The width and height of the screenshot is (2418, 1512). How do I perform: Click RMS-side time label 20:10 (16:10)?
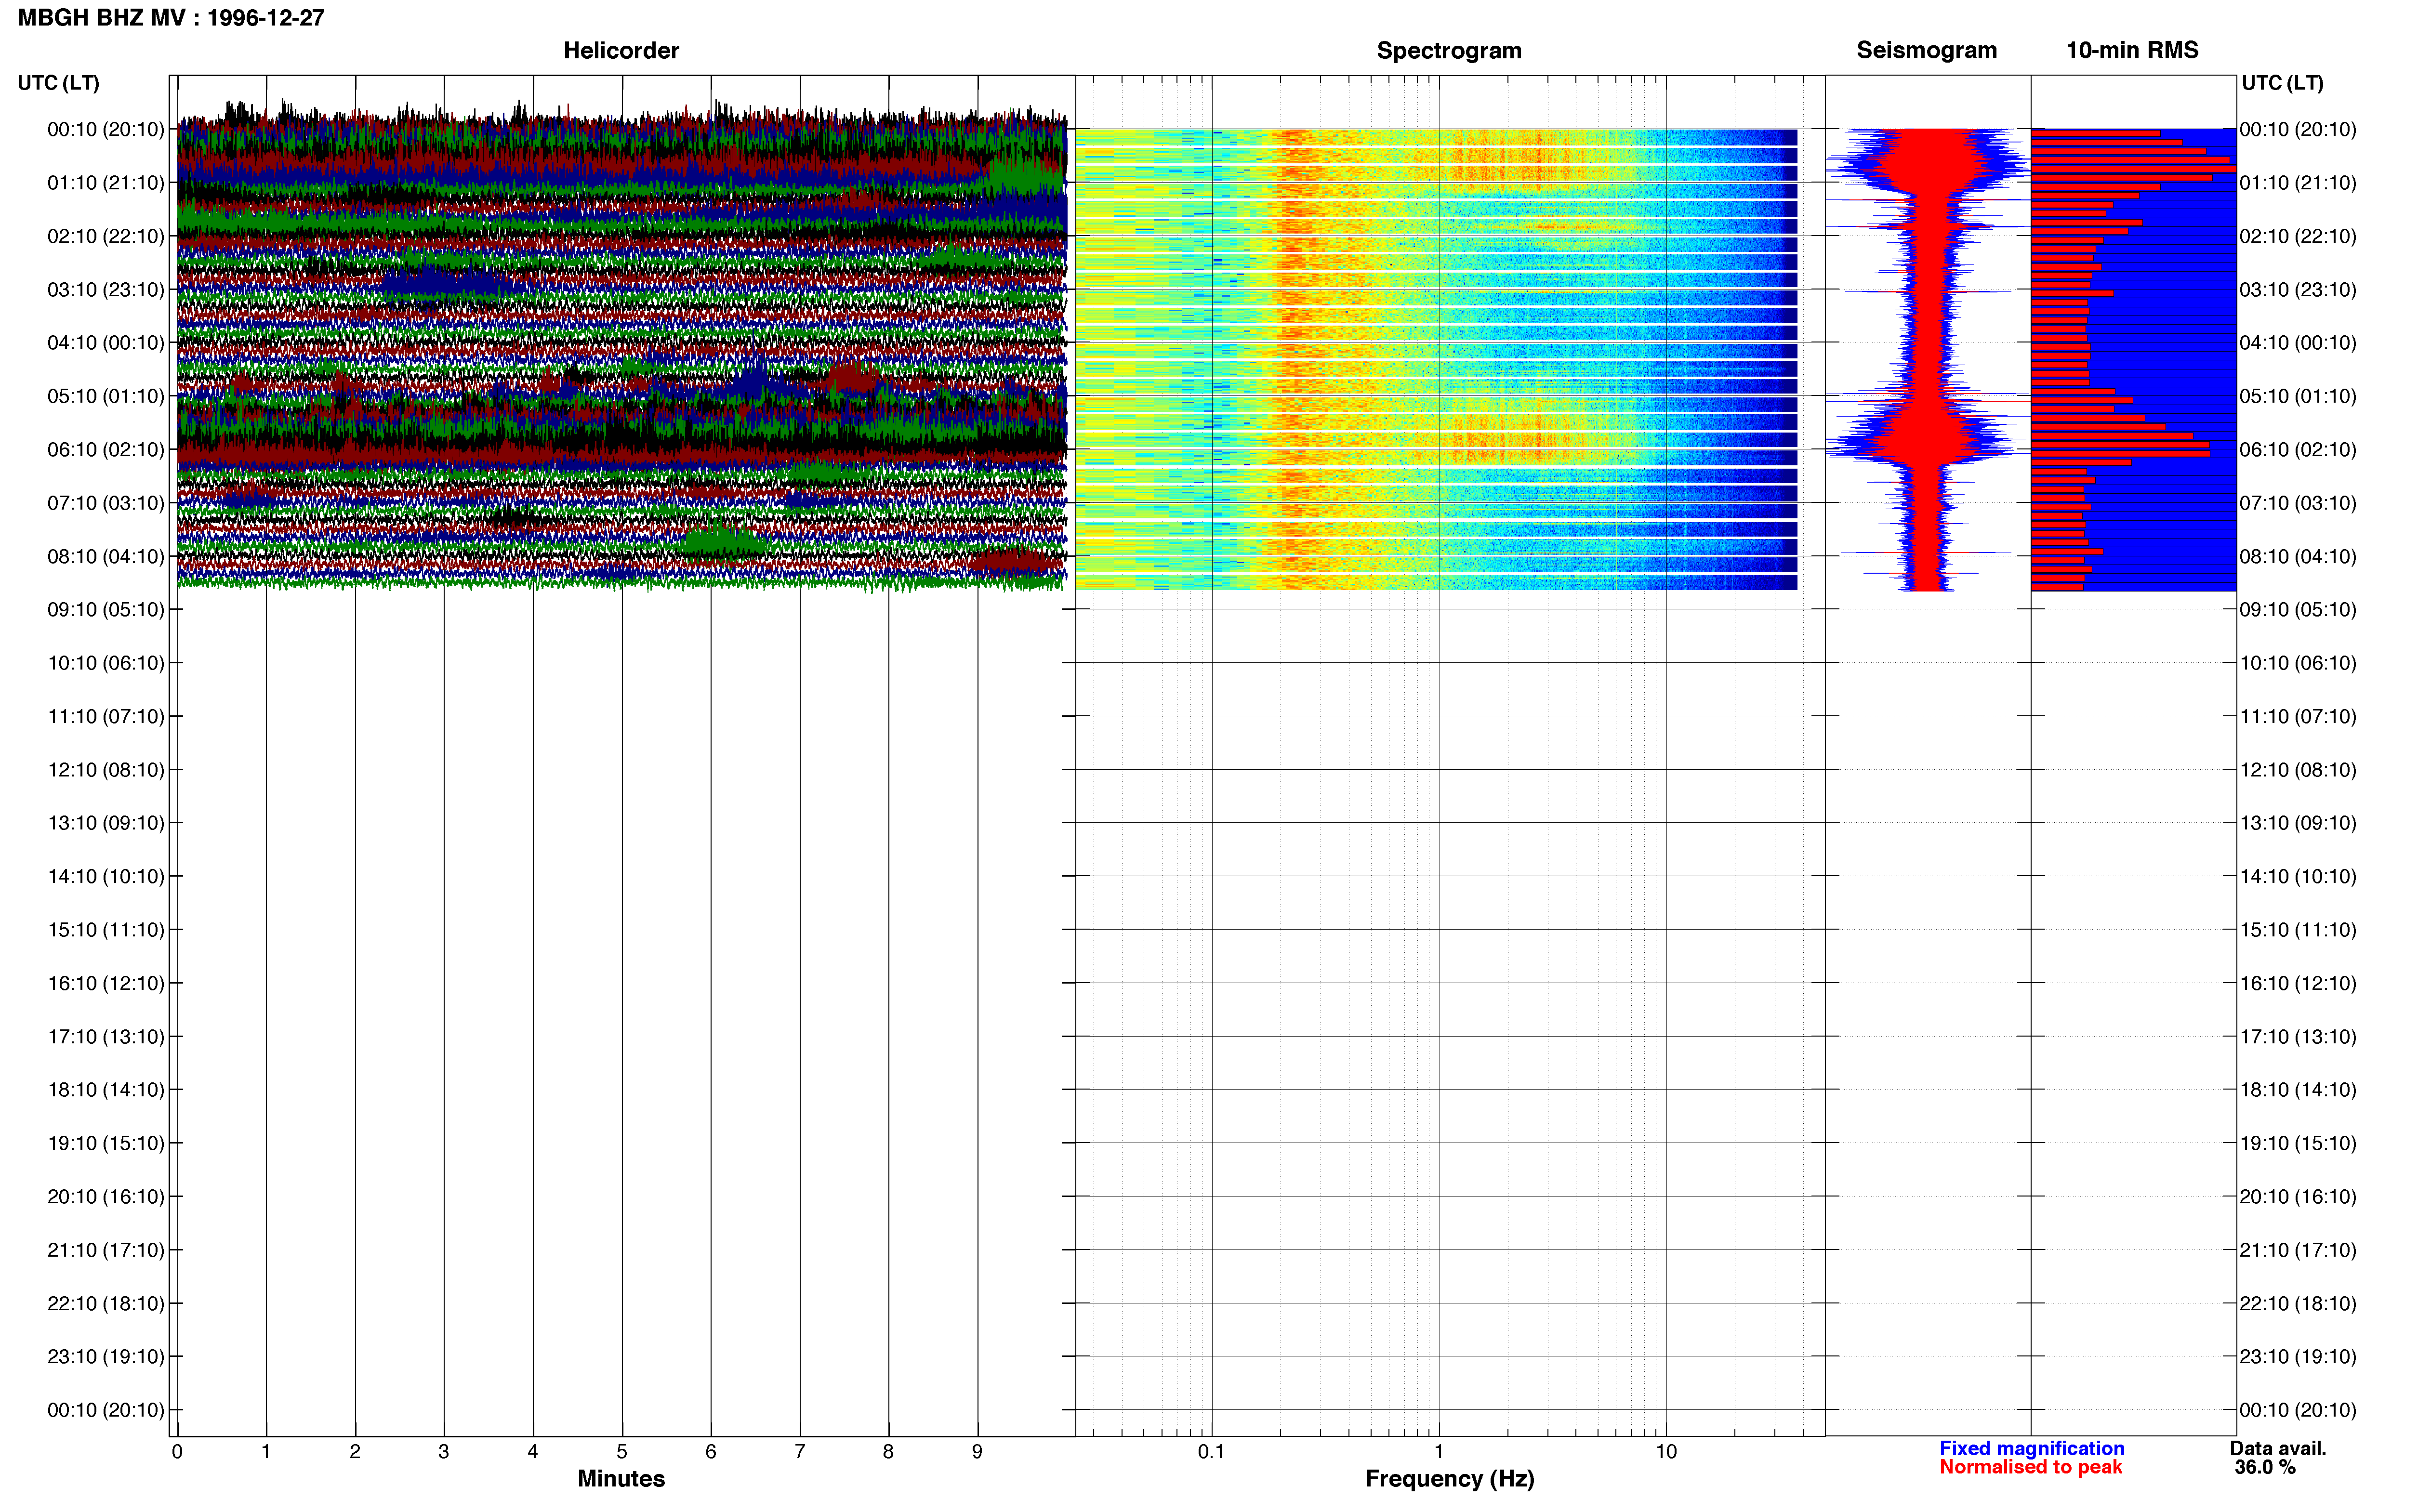pos(2298,1197)
